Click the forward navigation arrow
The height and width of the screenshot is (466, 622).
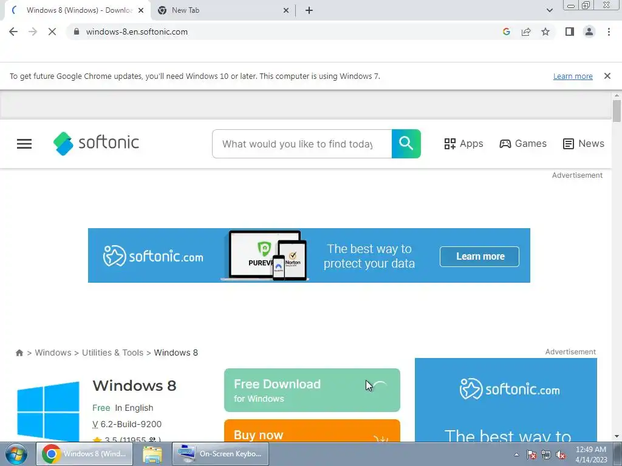point(33,32)
